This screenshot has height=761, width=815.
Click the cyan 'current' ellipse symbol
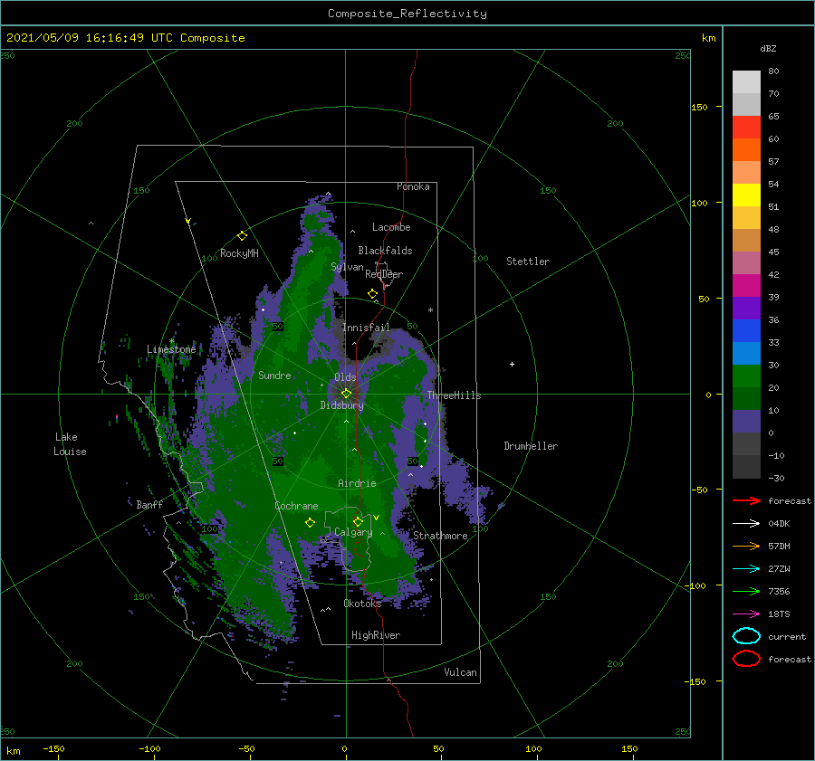point(746,636)
